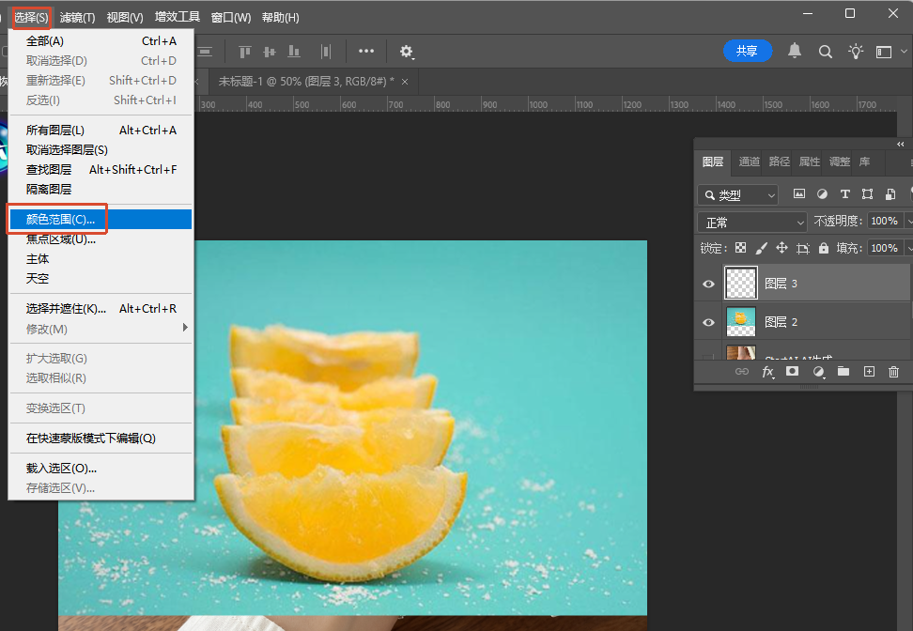Open the search magnifier icon
Viewport: 913px width, 631px height.
(x=825, y=52)
